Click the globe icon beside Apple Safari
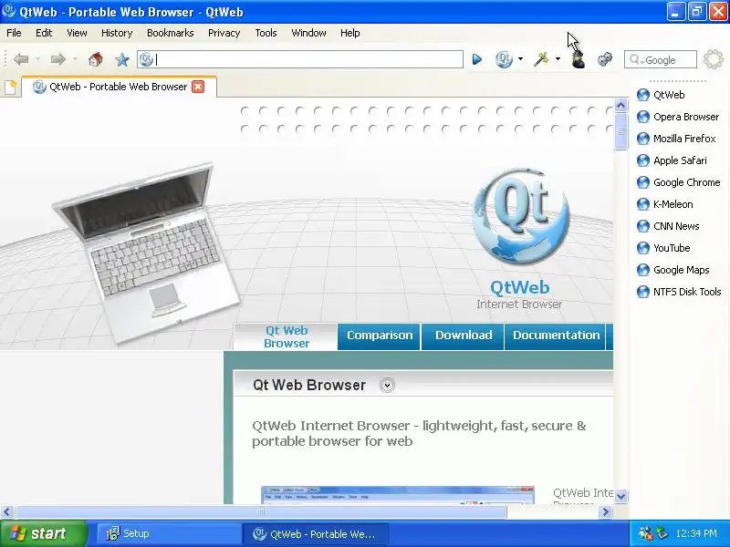This screenshot has height=547, width=730. click(643, 160)
